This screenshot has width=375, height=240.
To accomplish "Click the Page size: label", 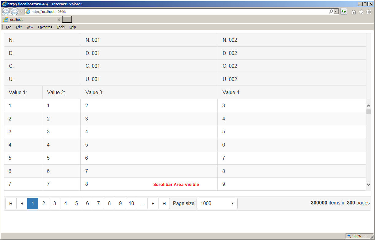I will point(184,203).
